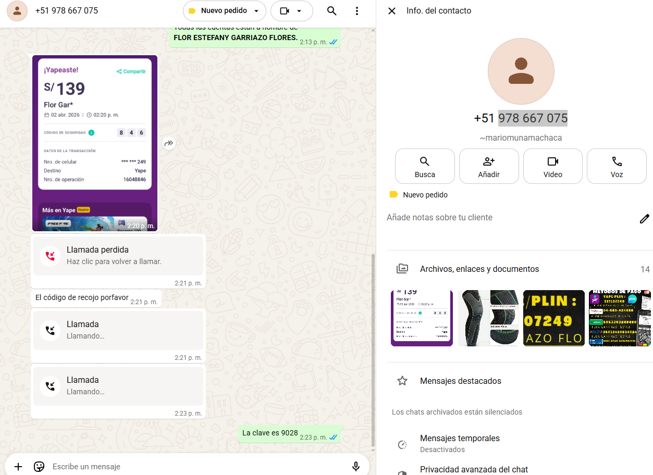Open the knee brace media thumbnail
Image resolution: width=653 pixels, height=475 pixels.
(488, 318)
